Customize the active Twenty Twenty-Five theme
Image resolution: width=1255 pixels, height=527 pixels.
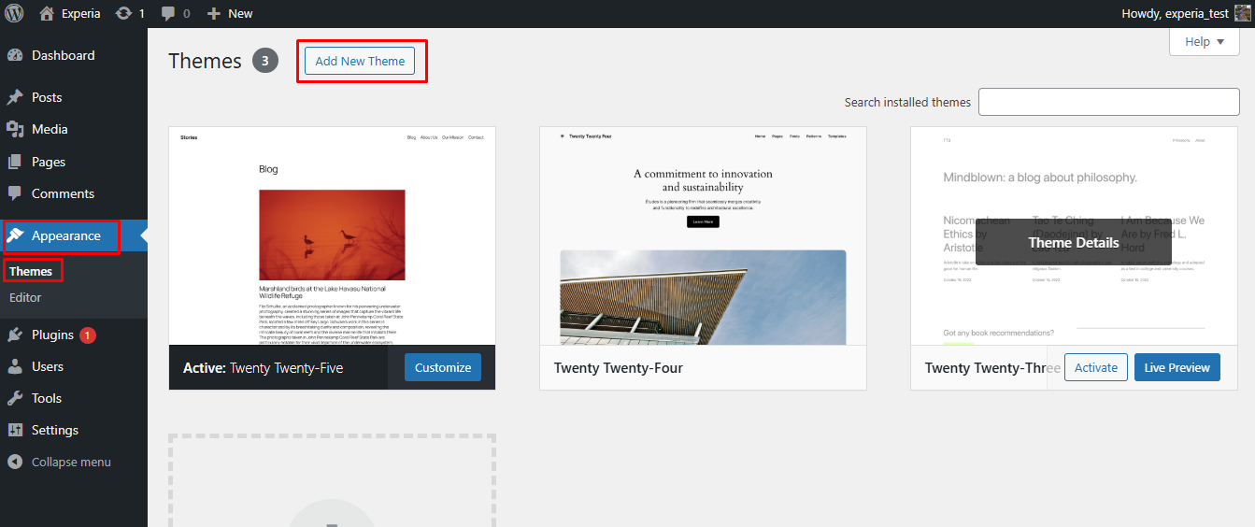(443, 367)
